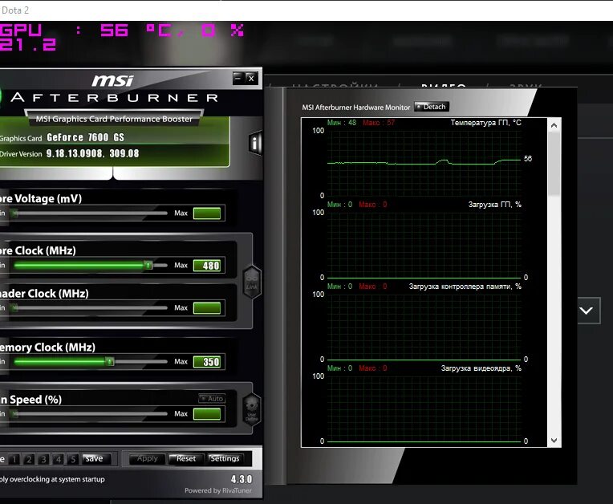This screenshot has height=504, width=613.
Task: Select profile slot 1
Action: 14,459
